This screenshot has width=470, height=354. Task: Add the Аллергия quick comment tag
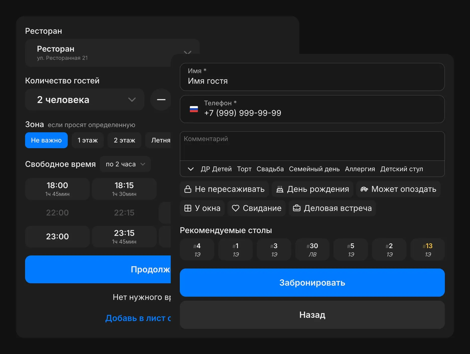click(x=360, y=169)
